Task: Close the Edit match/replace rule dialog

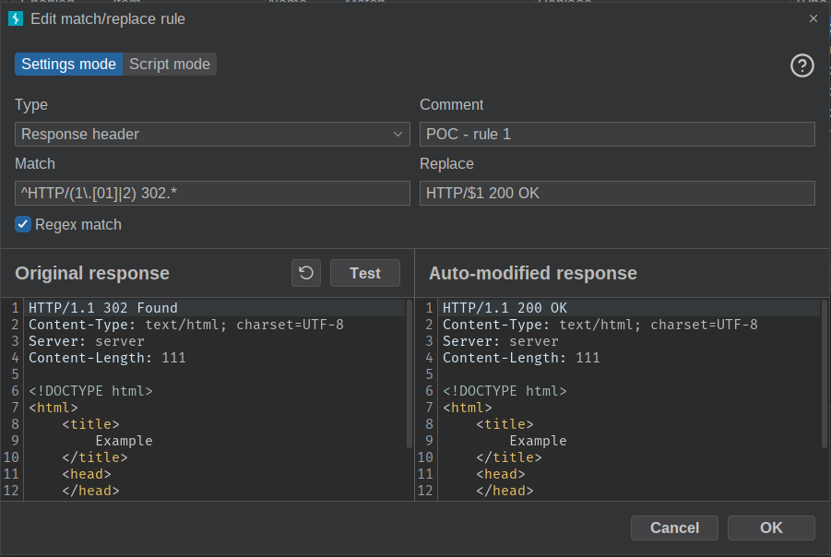Action: point(813,18)
